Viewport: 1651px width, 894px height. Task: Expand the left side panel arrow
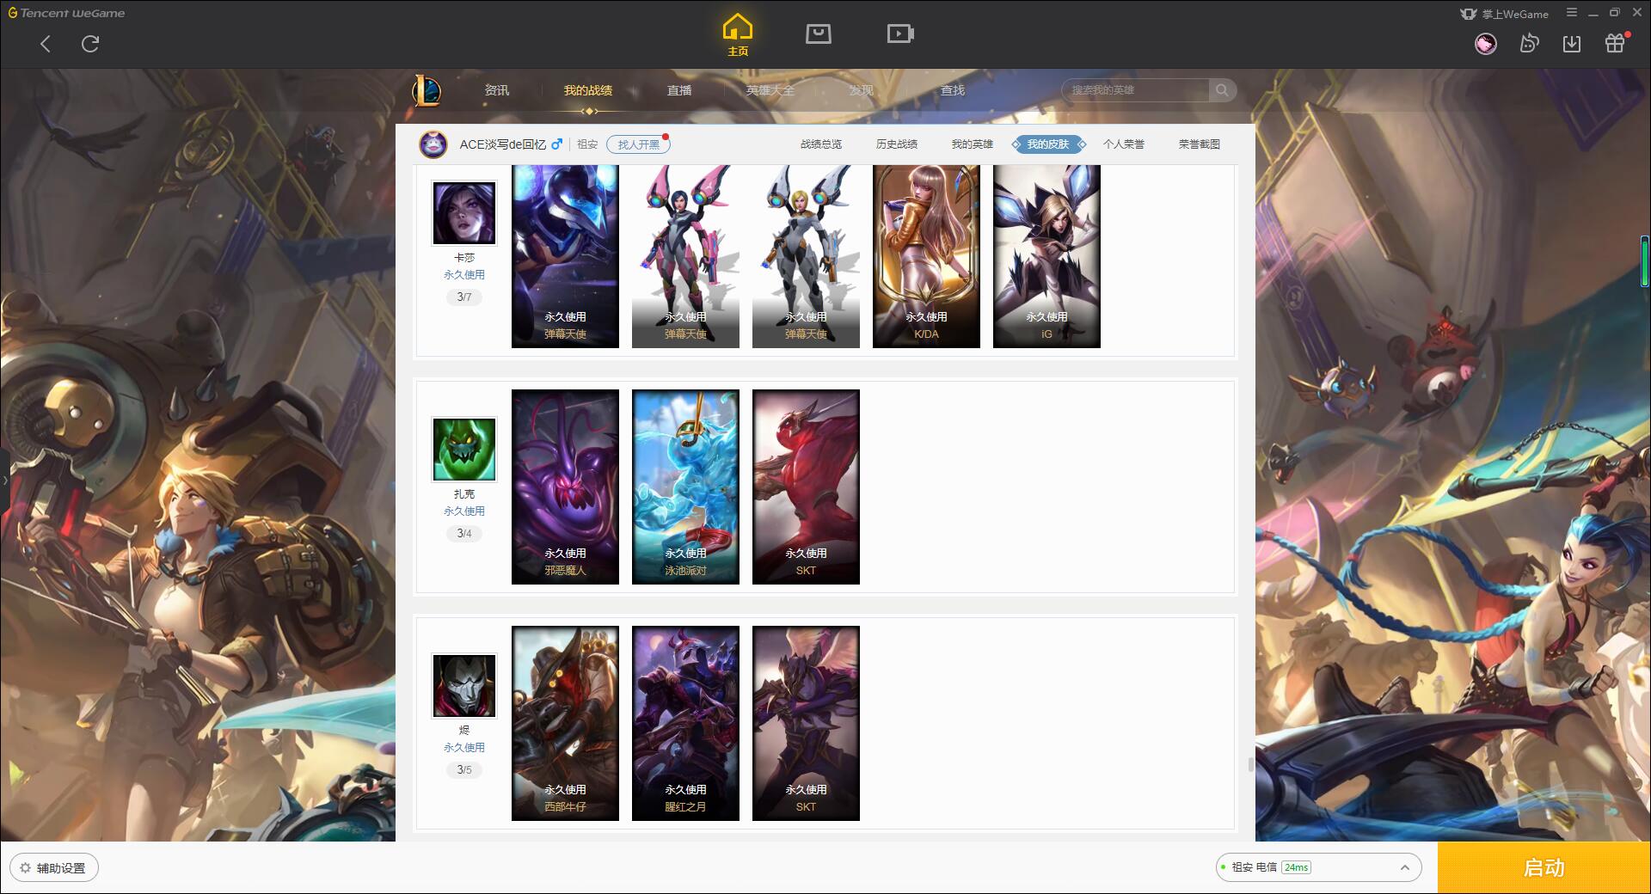(4, 481)
